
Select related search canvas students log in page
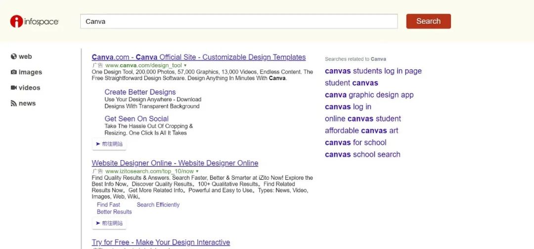373,71
